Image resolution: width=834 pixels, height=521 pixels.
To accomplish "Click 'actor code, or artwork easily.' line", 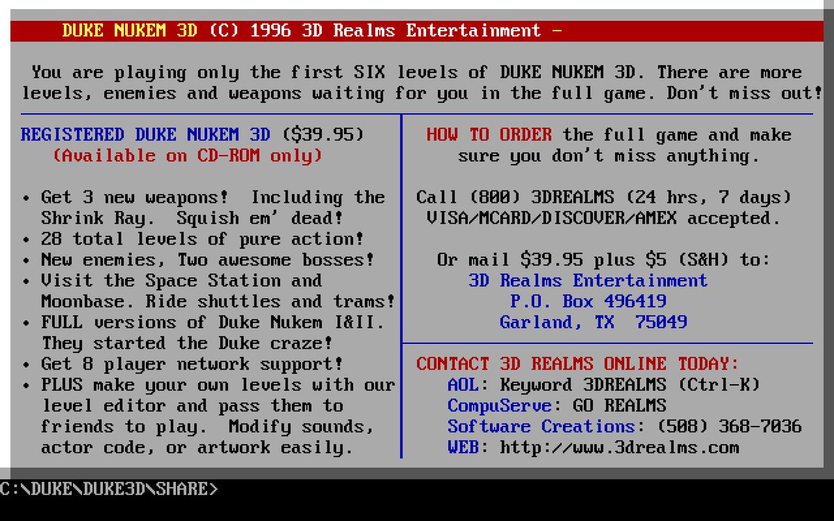I will pos(197,447).
